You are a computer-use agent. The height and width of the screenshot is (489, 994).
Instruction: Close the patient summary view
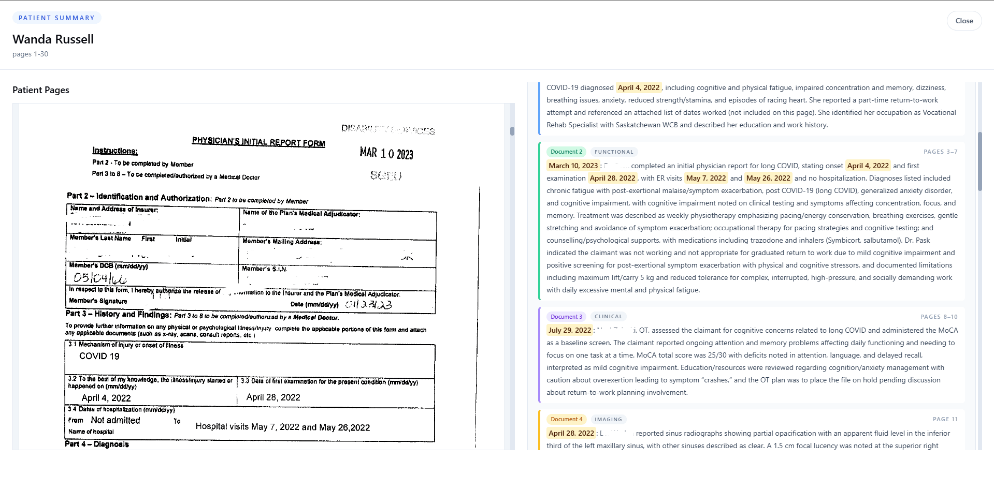pyautogui.click(x=964, y=21)
